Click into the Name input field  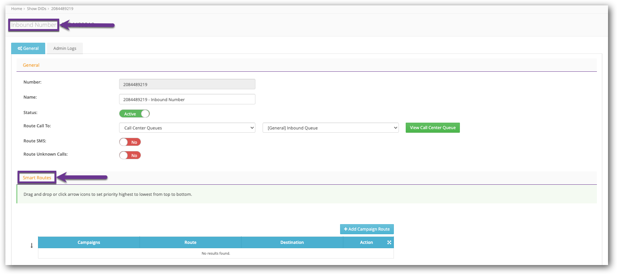tap(187, 99)
